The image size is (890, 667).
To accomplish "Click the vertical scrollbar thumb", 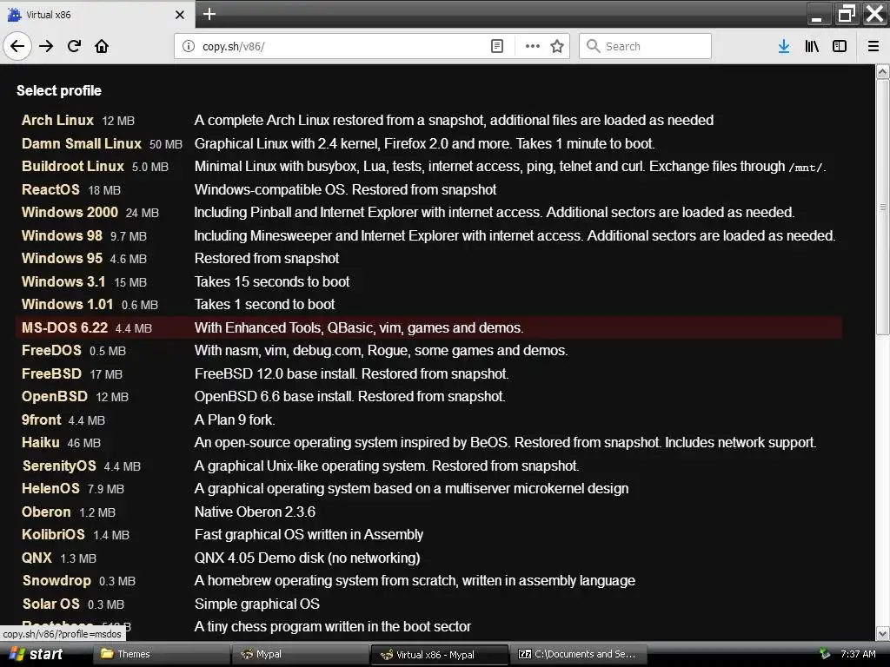I will [882, 207].
